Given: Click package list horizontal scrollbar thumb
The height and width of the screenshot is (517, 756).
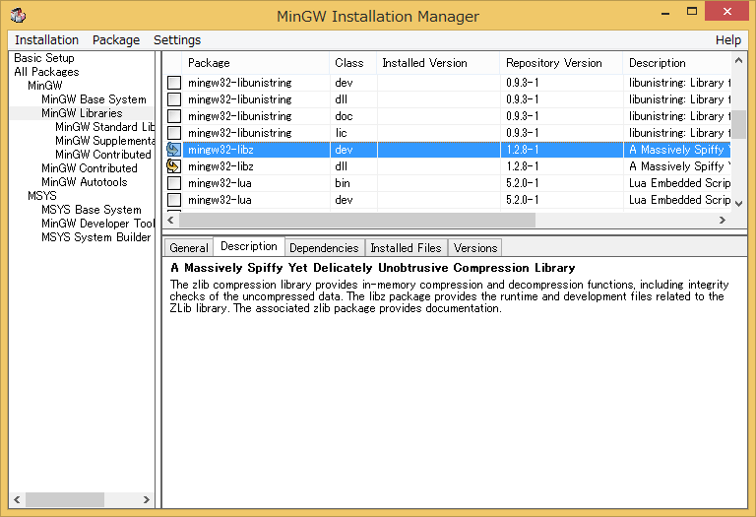Looking at the screenshot, I should click(357, 220).
